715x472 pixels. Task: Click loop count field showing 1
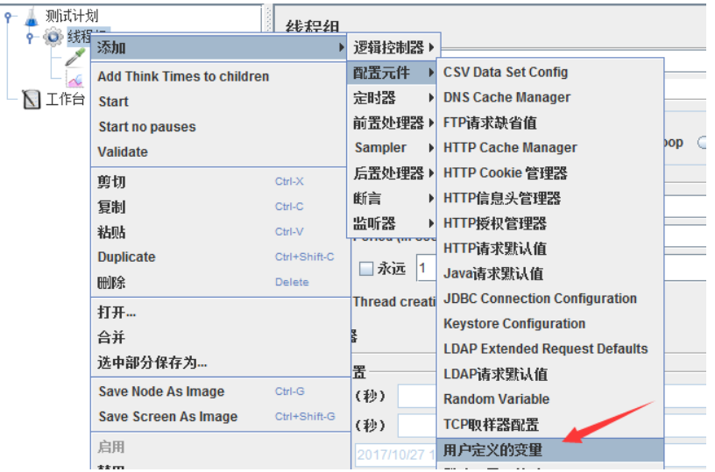pyautogui.click(x=427, y=268)
